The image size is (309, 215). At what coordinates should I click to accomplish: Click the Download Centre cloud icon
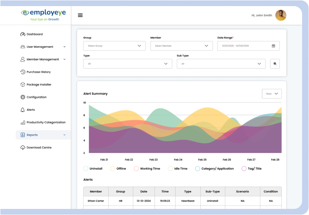pyautogui.click(x=23, y=147)
